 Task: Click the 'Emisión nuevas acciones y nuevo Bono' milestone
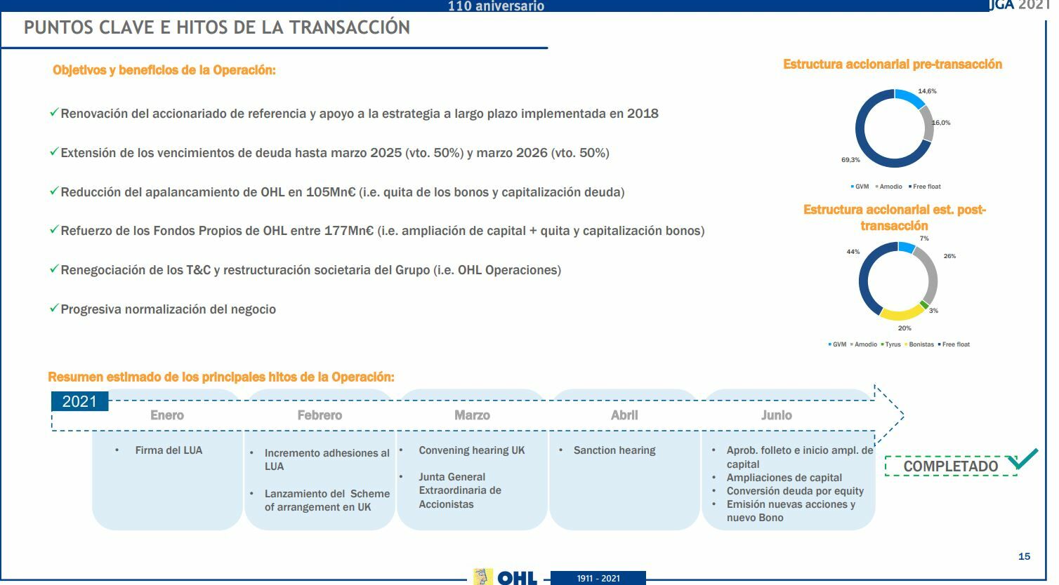791,511
